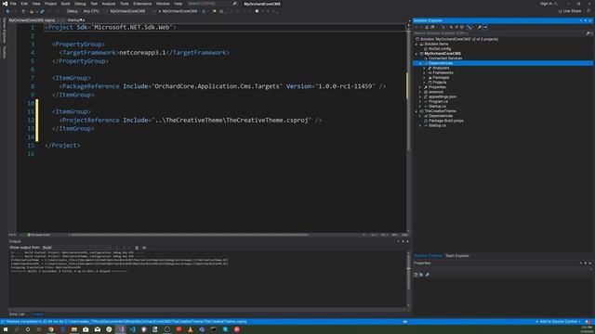Image resolution: width=595 pixels, height=334 pixels.
Task: Open the File menu
Action: [13, 4]
